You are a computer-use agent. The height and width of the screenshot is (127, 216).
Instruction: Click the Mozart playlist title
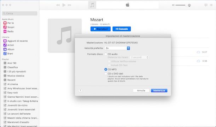(97, 20)
